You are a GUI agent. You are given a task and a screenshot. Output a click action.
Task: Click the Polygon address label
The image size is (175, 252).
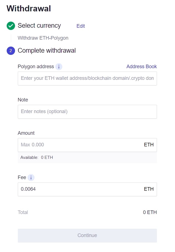click(36, 67)
